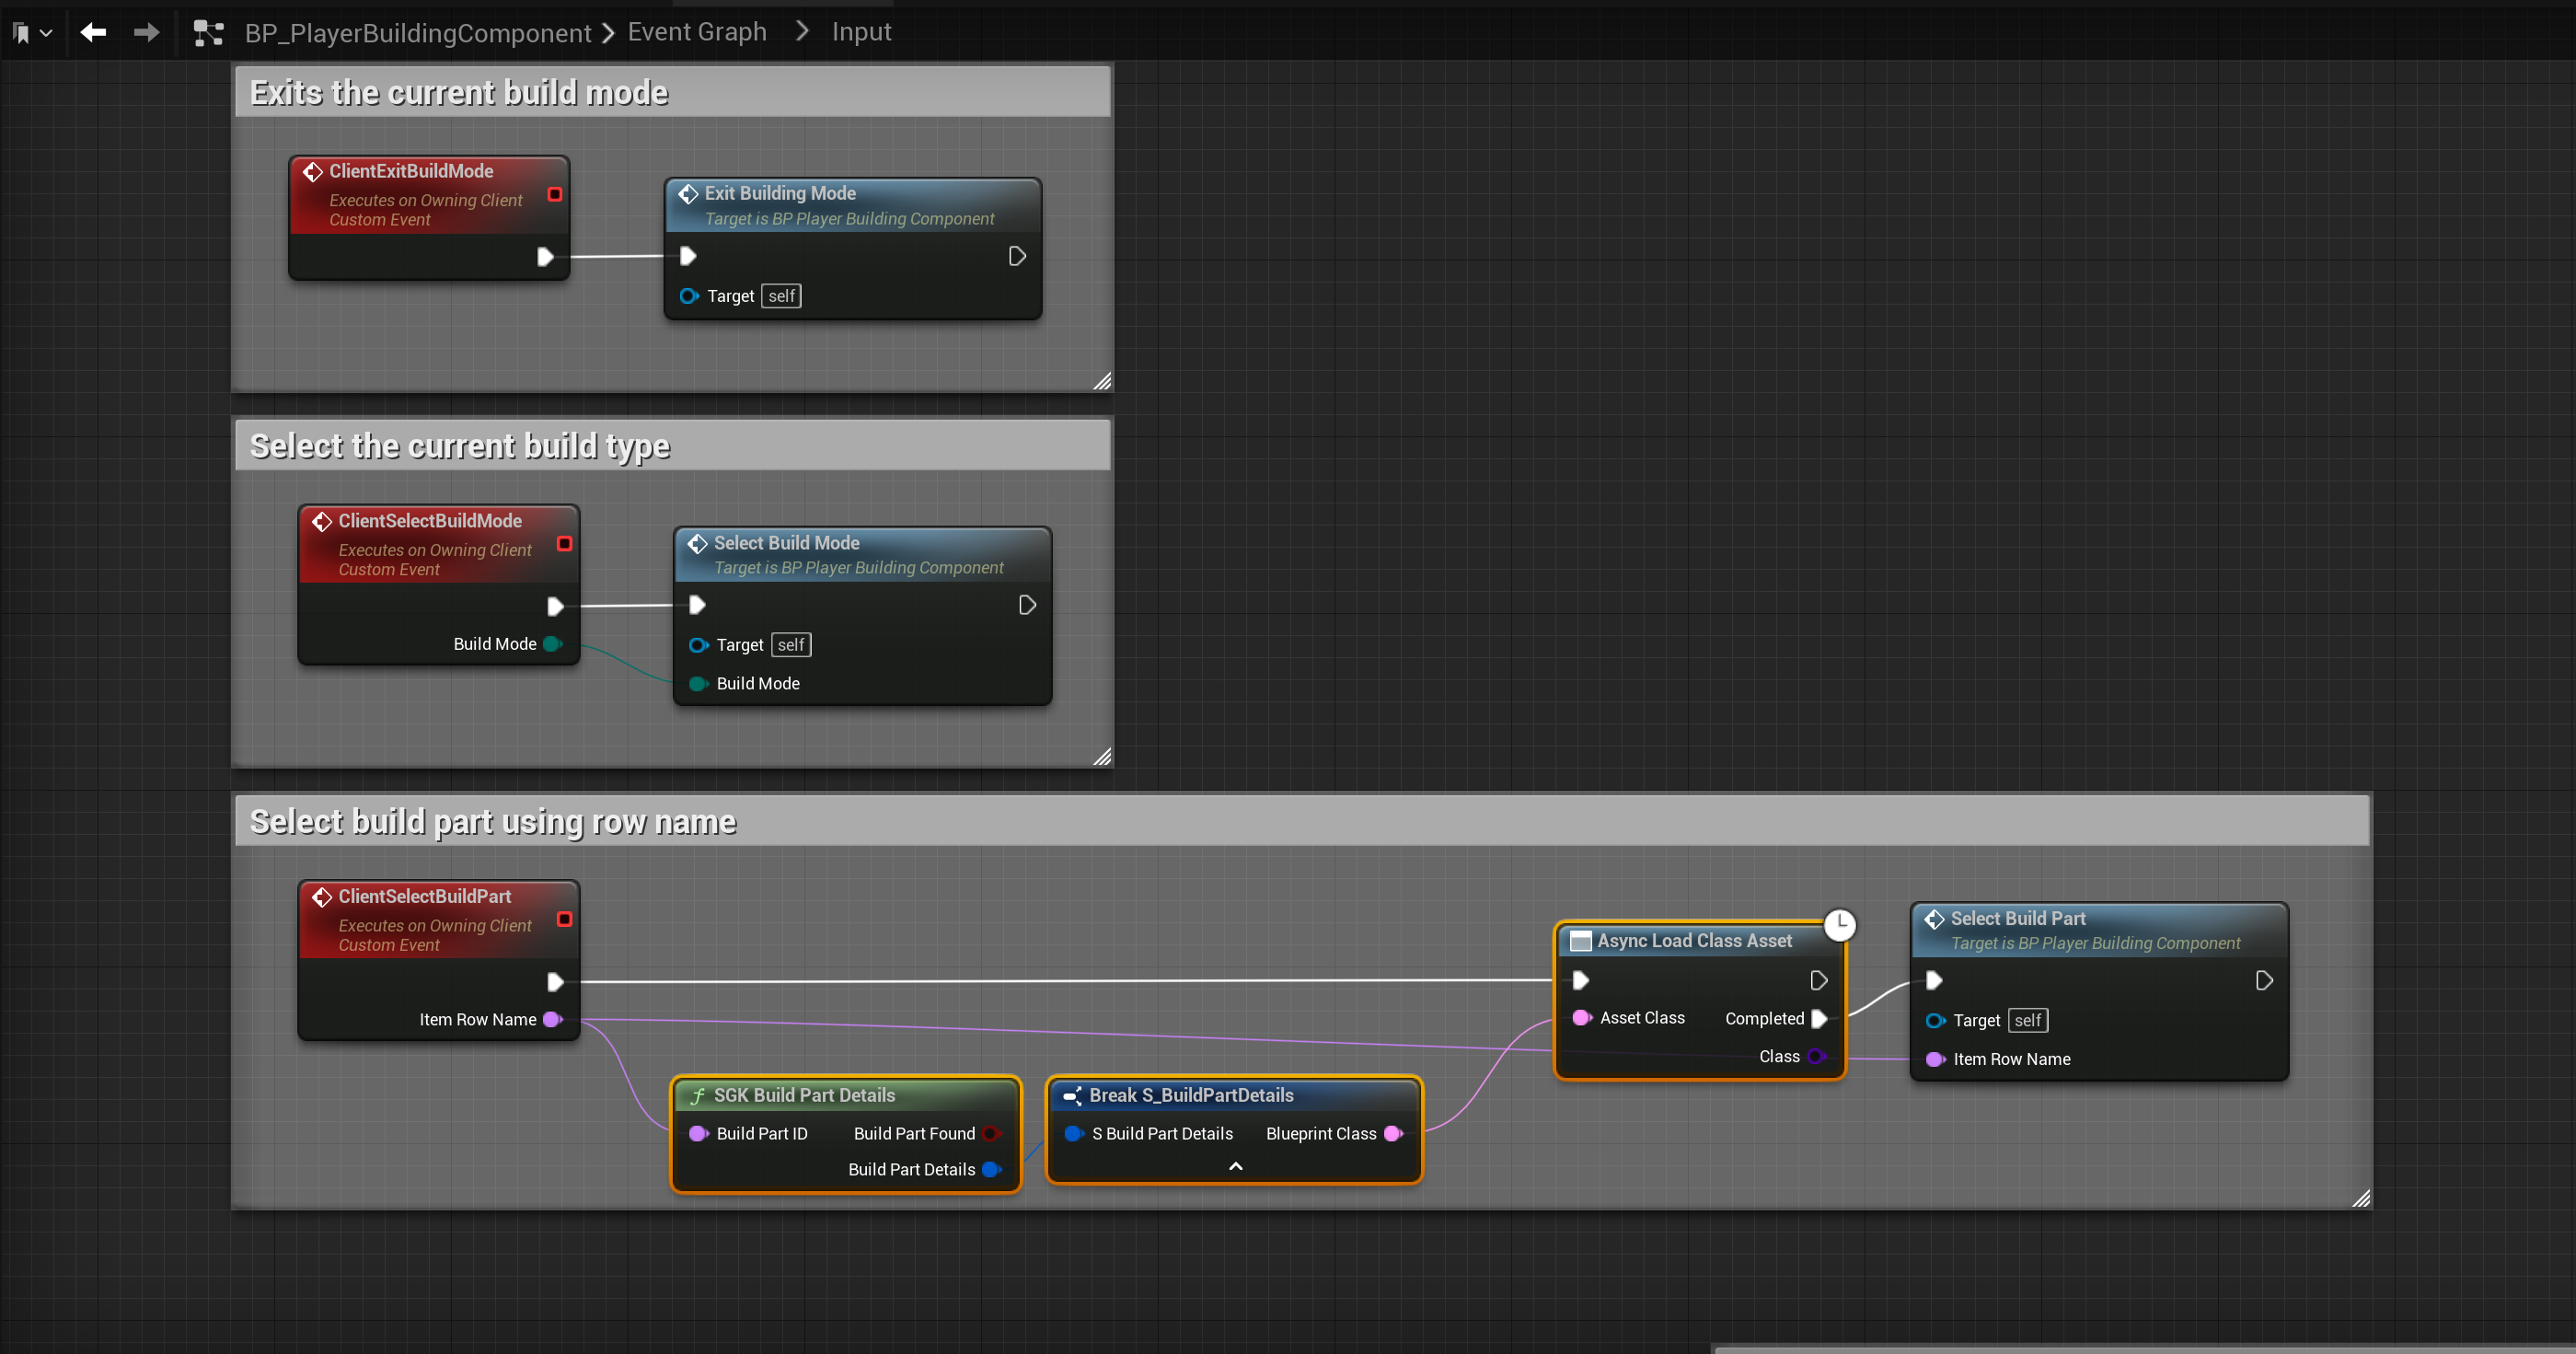Click ClientSelectBuildMode red delegate pin

[x=564, y=544]
